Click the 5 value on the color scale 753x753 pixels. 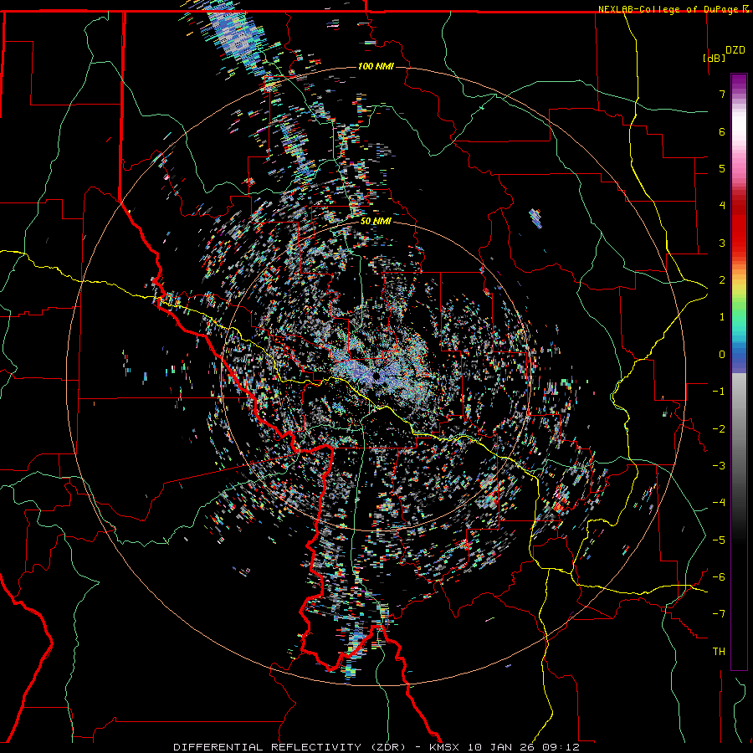[x=722, y=168]
